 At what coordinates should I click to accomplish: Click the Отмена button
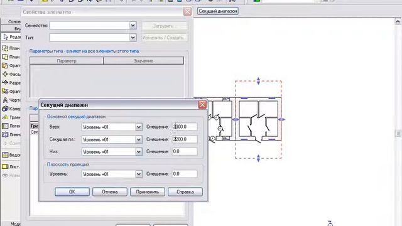pyautogui.click(x=110, y=191)
